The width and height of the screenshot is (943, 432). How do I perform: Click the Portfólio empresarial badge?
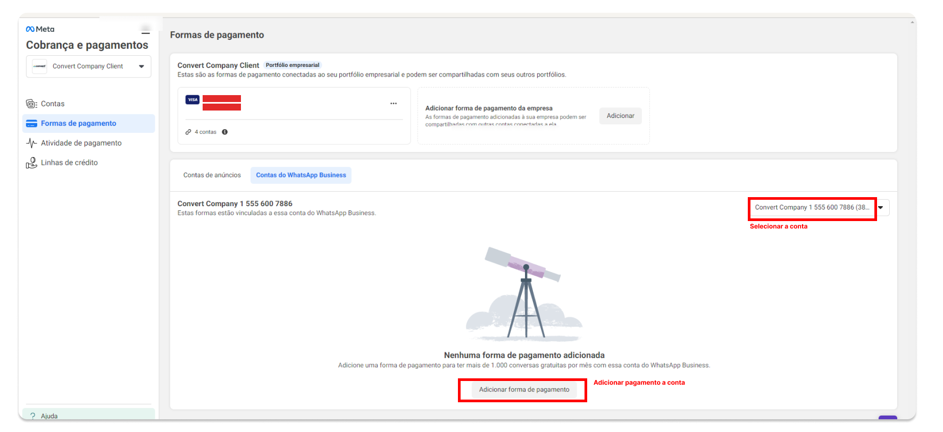(x=293, y=65)
